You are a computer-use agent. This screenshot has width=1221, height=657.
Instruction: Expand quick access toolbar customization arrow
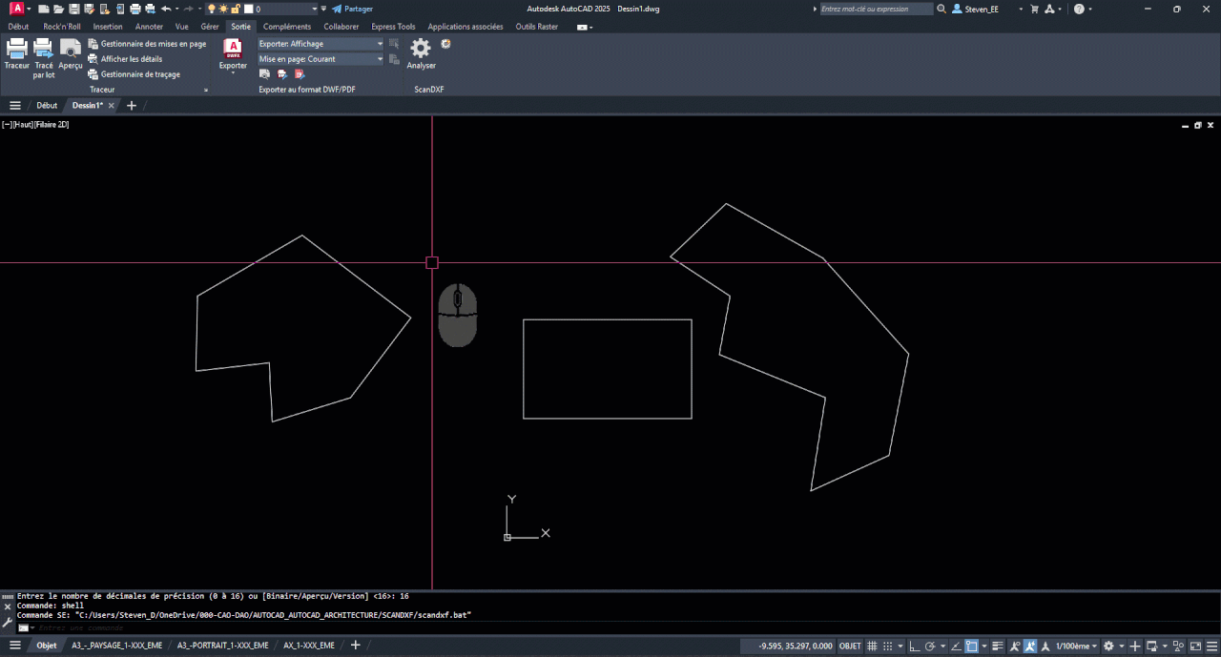click(323, 9)
